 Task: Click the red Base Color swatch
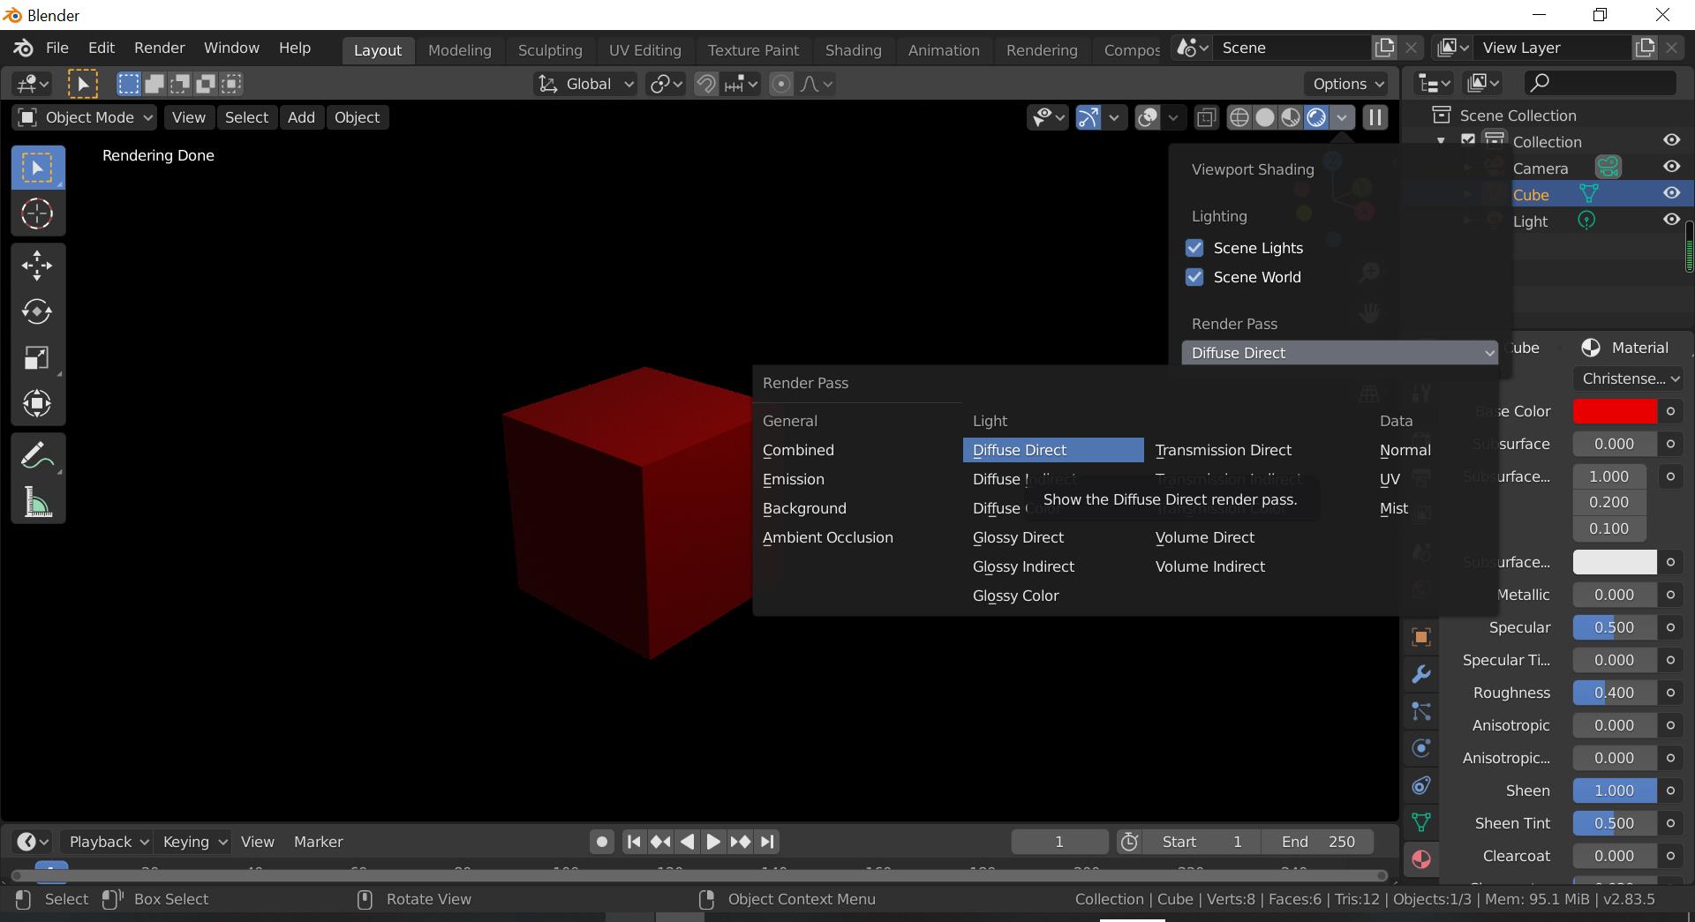coord(1615,411)
